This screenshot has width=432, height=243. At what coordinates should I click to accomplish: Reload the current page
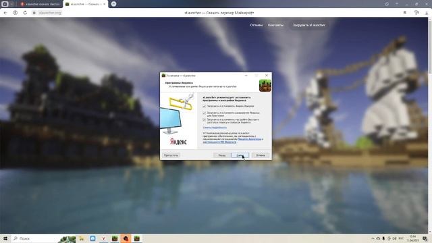coord(25,13)
